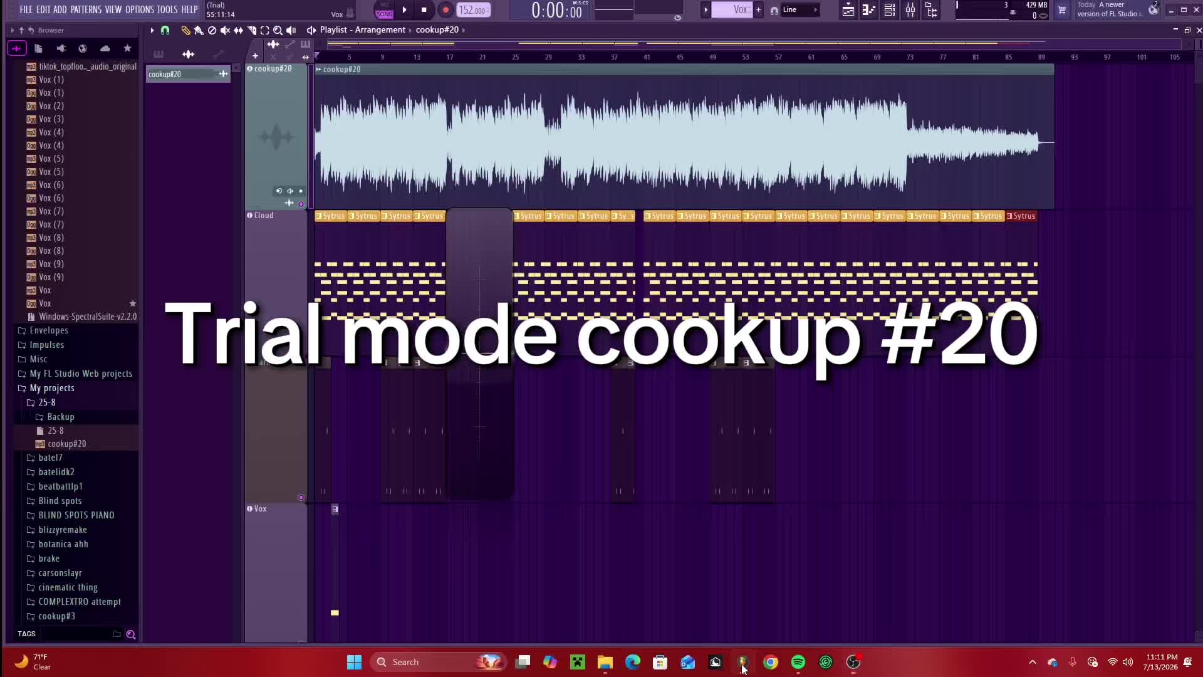Image resolution: width=1203 pixels, height=677 pixels.
Task: Click the cookup#20 audio clip waveform
Action: [683, 142]
